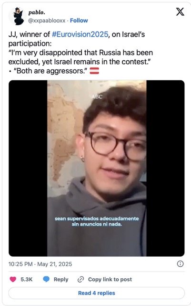The image size is (191, 306).
Task: Click the Austrian flag emoji
Action: (x=94, y=71)
